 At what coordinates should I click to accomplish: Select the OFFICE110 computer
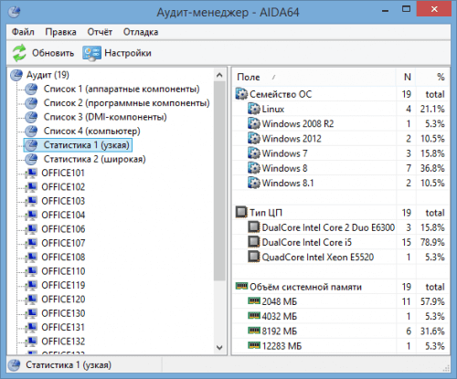coord(63,271)
